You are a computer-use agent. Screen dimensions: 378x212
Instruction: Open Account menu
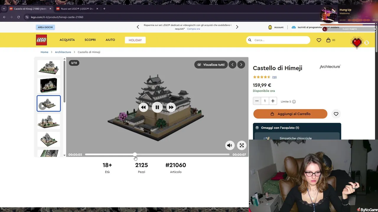click(x=276, y=27)
